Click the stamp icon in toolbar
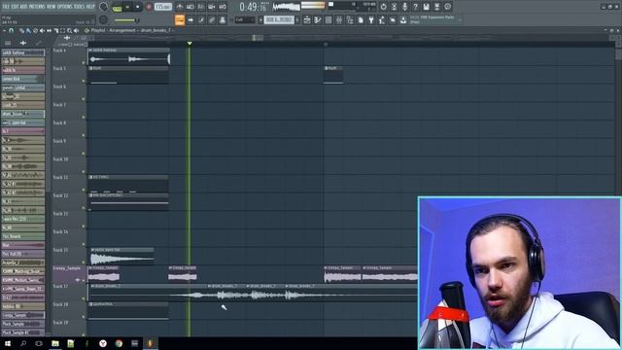The width and height of the screenshot is (622, 350). 223,19
